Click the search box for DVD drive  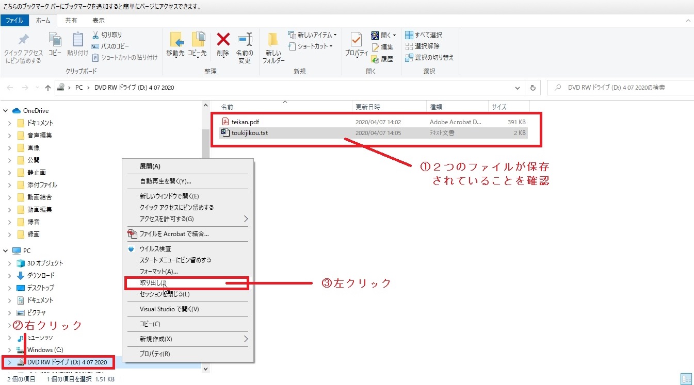(x=619, y=88)
